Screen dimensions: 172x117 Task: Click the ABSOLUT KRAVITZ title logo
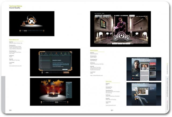coord(103,16)
